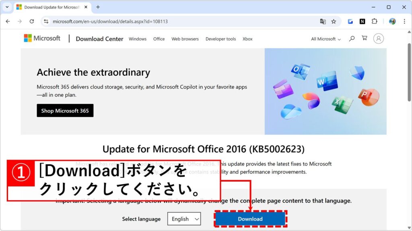The width and height of the screenshot is (412, 231).
Task: Open the Developer tools menu item
Action: click(x=221, y=39)
